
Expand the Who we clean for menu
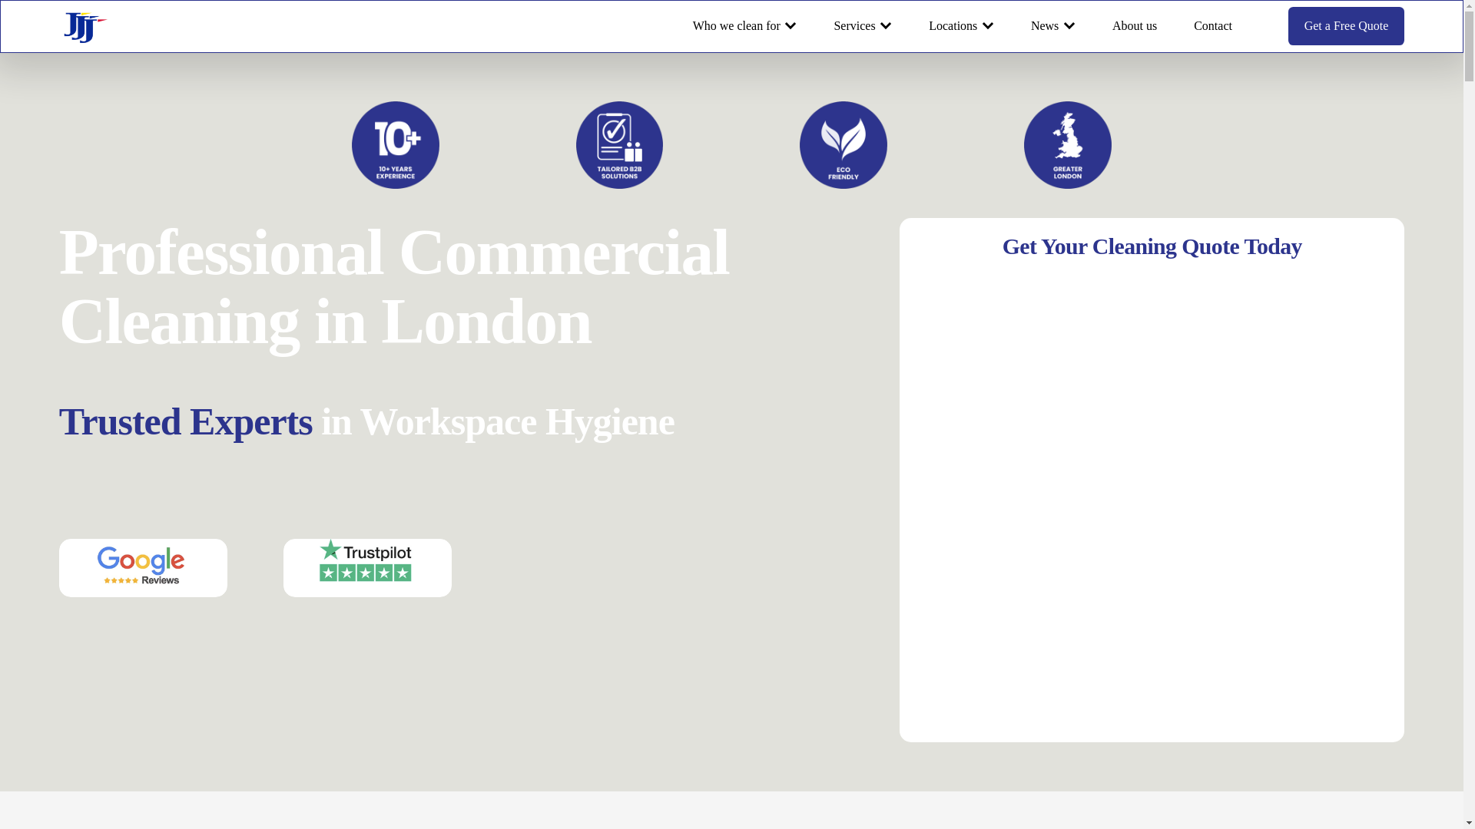click(744, 26)
